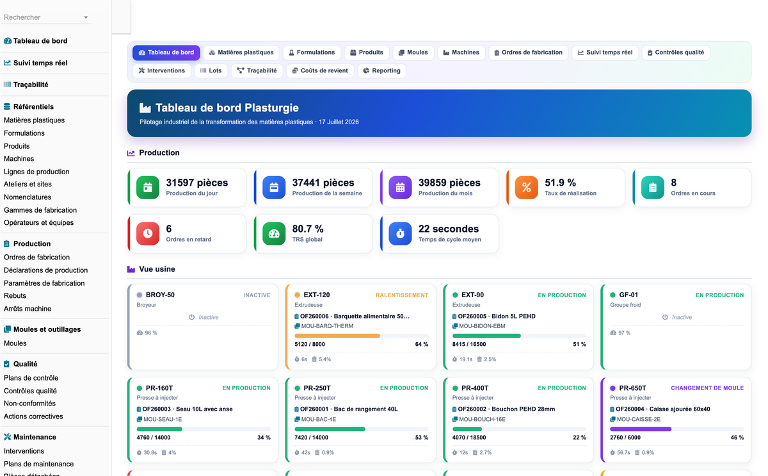
Task: Click the mould icon next to MOU-BARQ-THERM
Action: coord(297,326)
